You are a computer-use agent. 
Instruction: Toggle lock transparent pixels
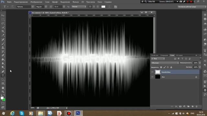pos(161,67)
